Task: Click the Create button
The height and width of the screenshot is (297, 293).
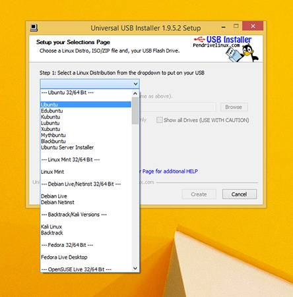Action: tap(199, 194)
